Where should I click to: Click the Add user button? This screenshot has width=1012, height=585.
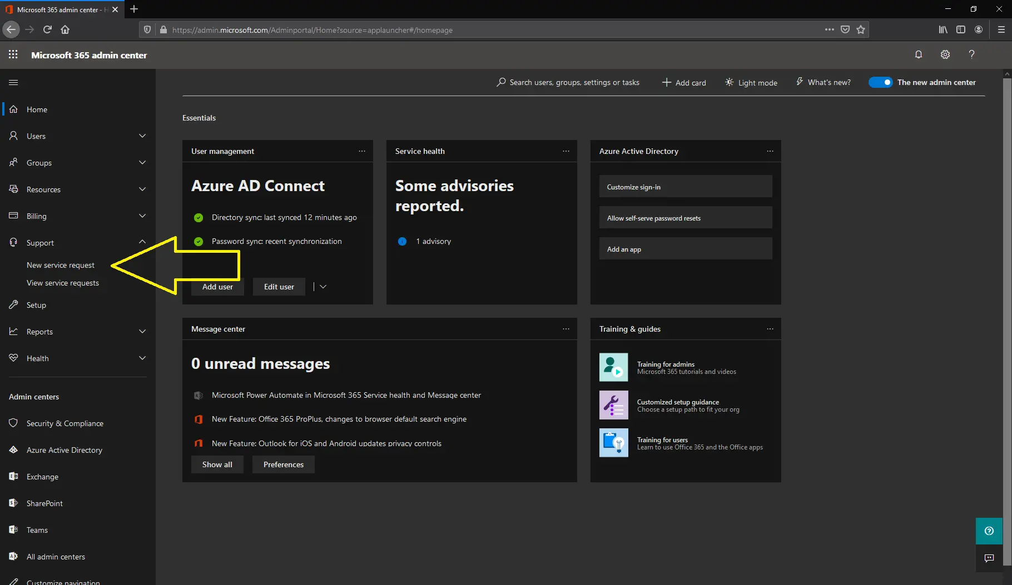[x=217, y=287]
